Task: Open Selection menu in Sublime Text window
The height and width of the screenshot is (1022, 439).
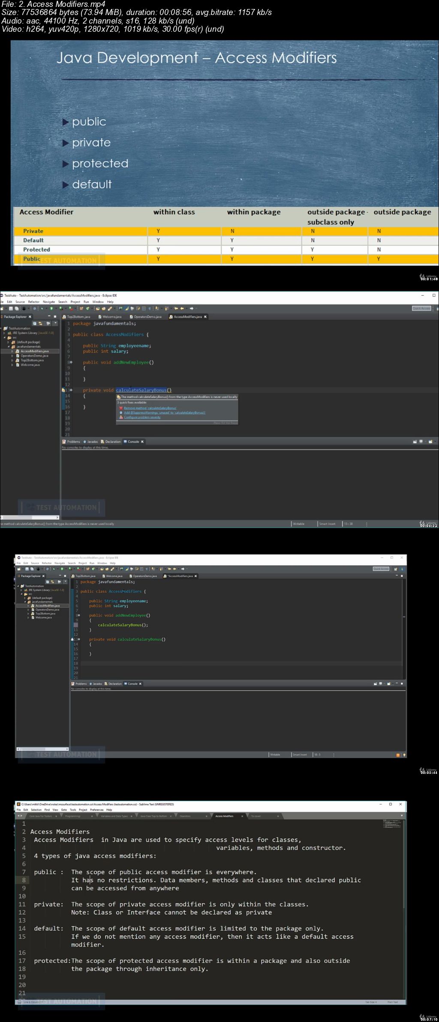Action: 36,810
